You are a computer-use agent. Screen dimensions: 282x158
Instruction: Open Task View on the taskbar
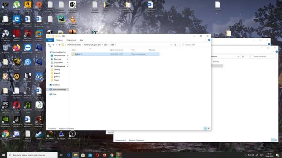pos(61,155)
